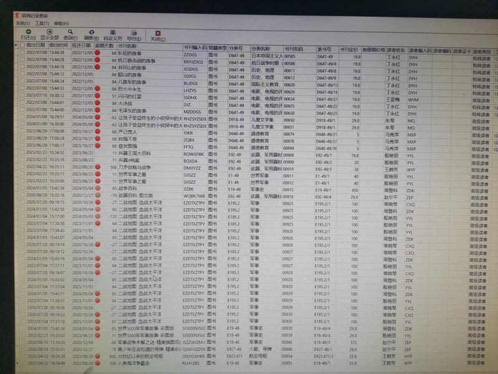Click the 显示全部 show-all toolbar button
Viewport: 498px width, 374px height.
coord(50,35)
